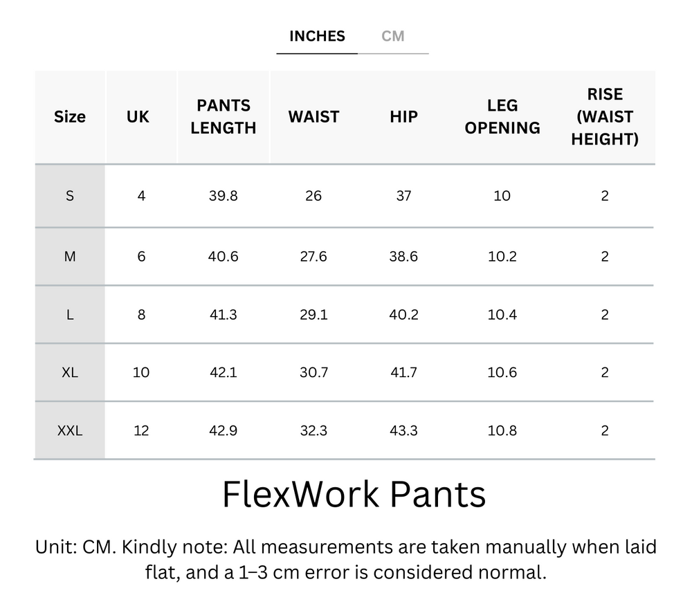Viewport: 692px width, 613px height.
Task: Click the LEG OPENING column header
Action: point(502,117)
